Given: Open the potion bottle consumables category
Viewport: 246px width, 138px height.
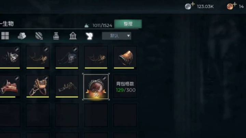Looking at the screenshot, I should 56,36.
